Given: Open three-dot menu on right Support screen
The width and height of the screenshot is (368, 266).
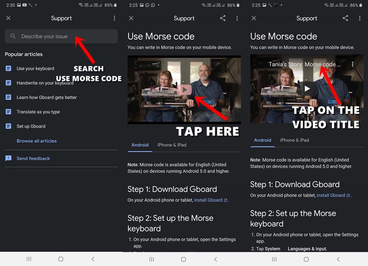Looking at the screenshot, I should coord(360,18).
